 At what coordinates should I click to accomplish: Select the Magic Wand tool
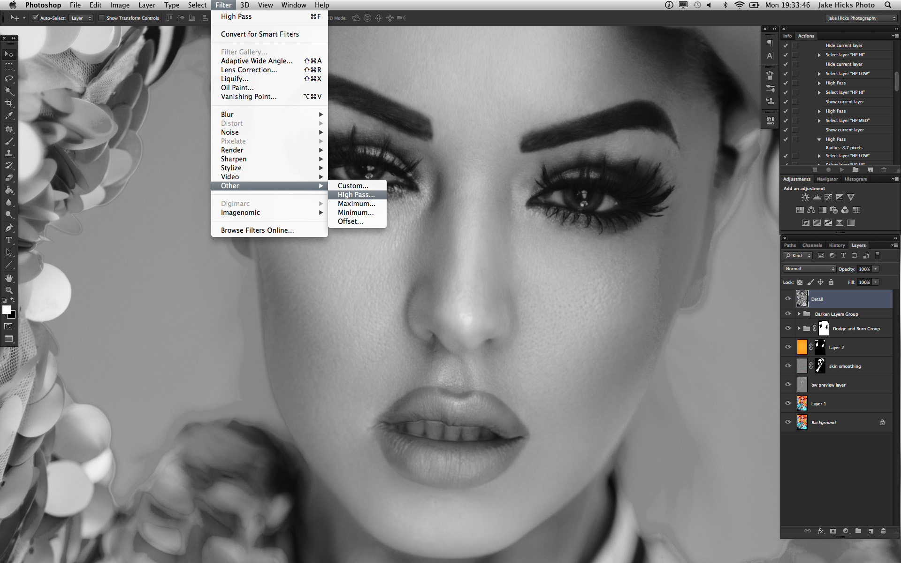[9, 91]
